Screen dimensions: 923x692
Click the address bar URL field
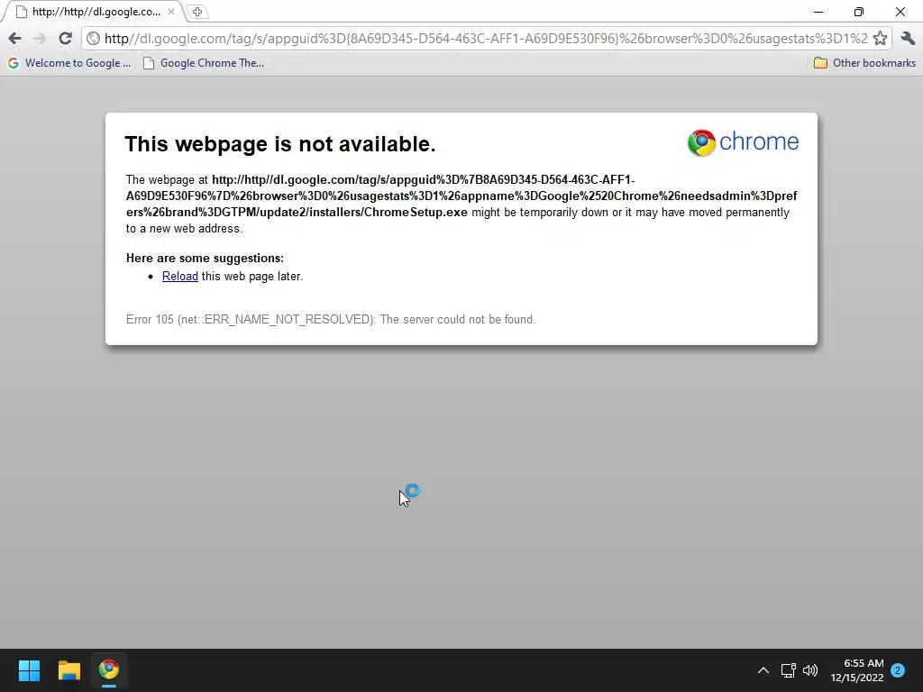coord(486,39)
